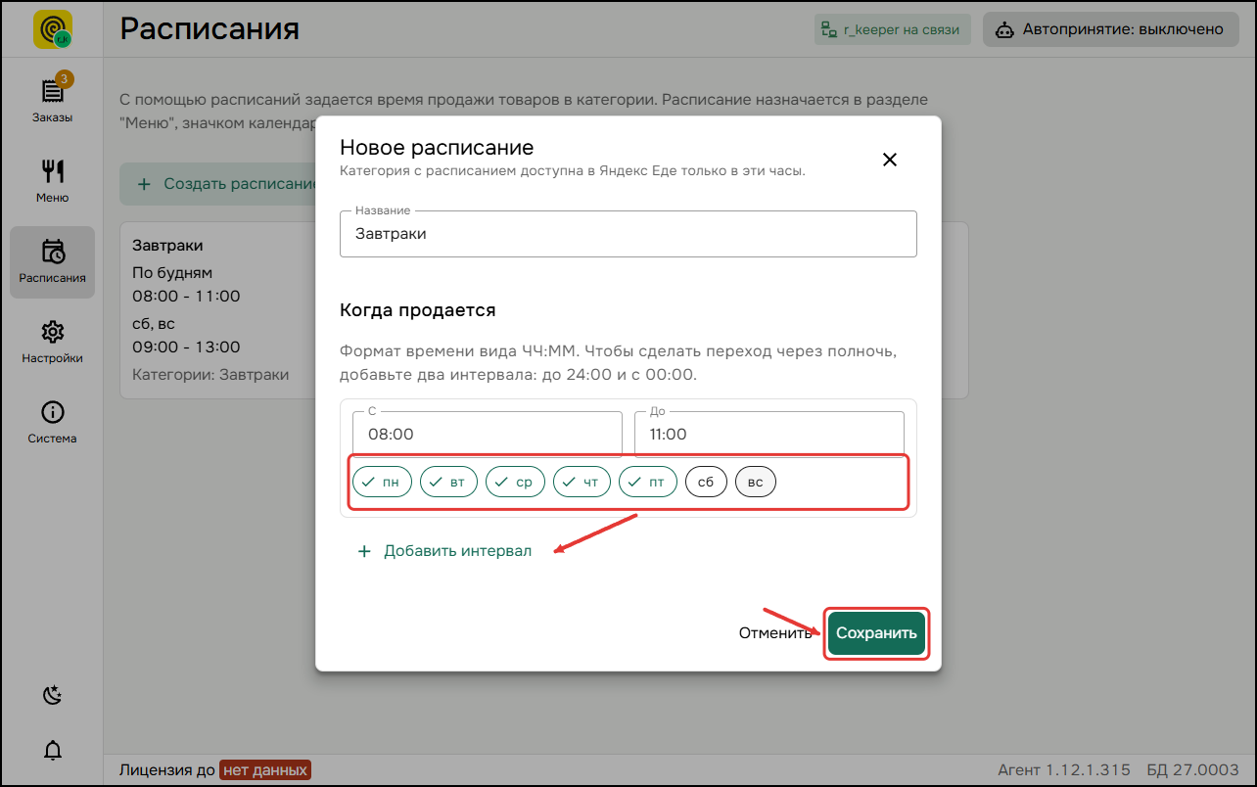Click Добавить интервал link
The image size is (1257, 787).
point(444,551)
